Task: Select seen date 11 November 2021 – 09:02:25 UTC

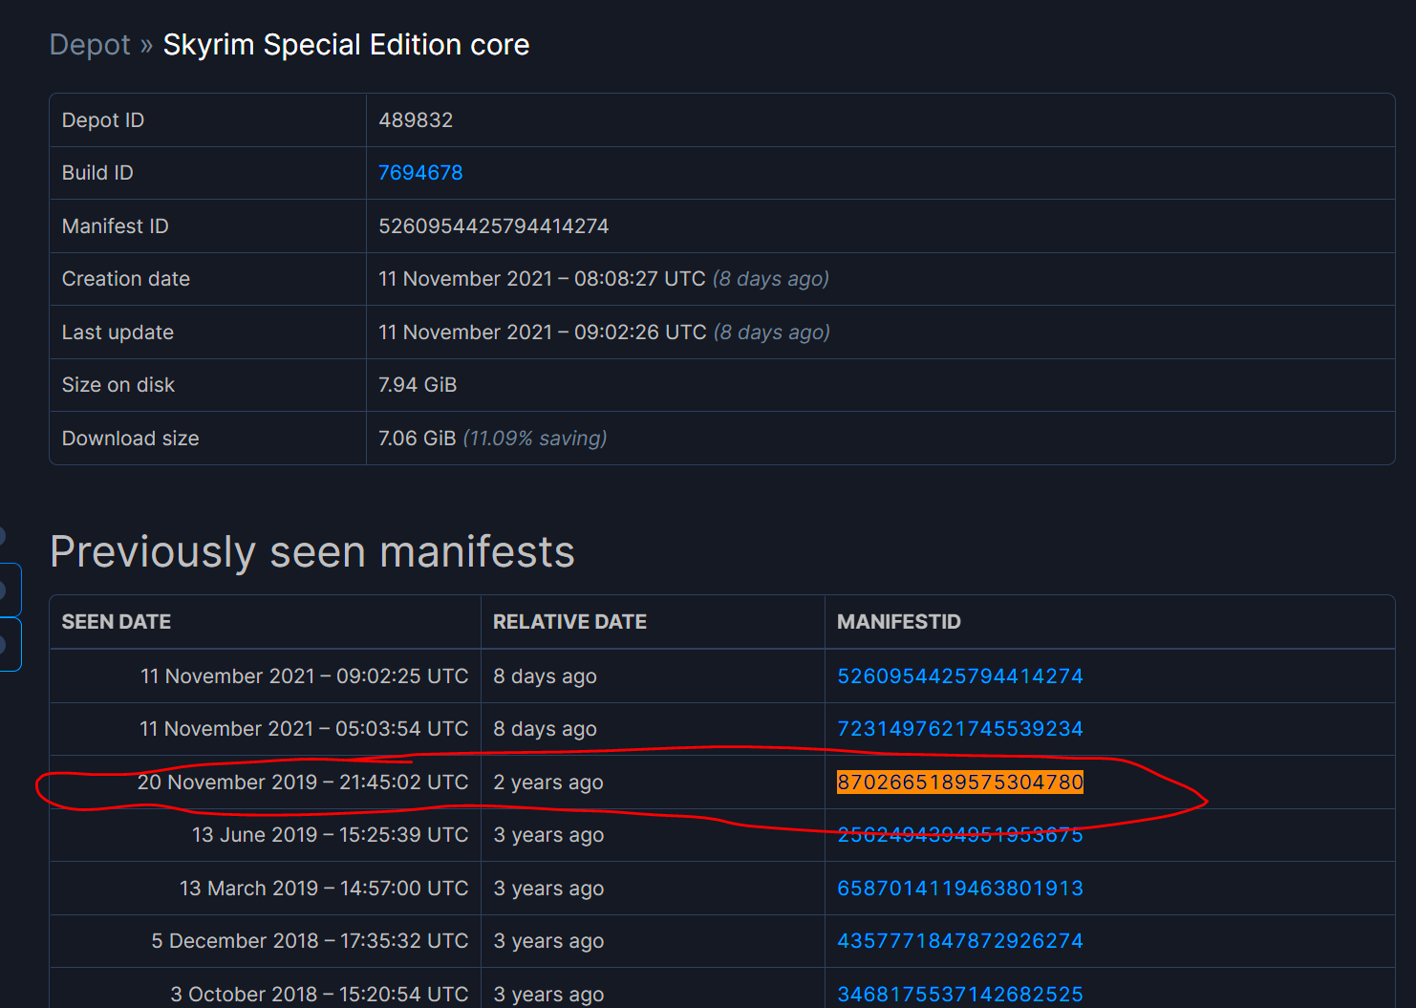Action: [x=304, y=676]
